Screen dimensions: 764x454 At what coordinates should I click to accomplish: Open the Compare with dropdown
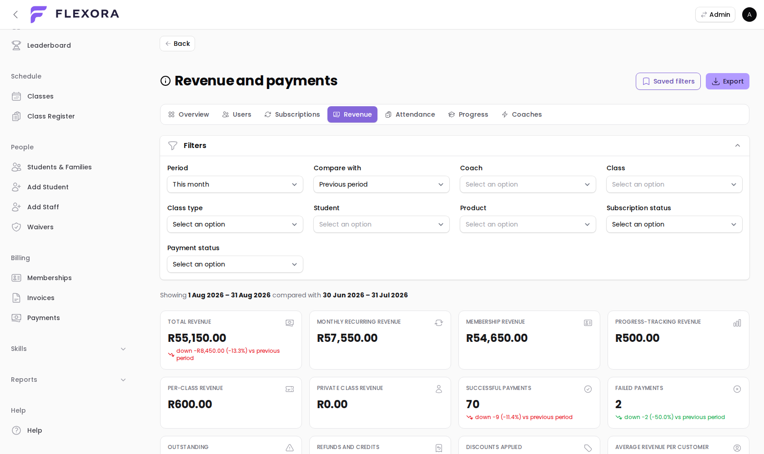tap(382, 184)
